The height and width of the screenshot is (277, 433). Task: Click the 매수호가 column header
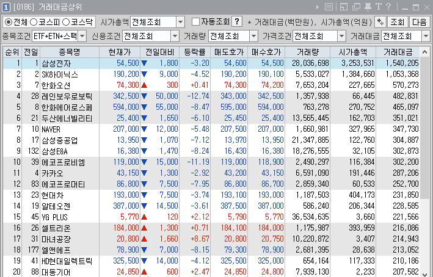[266, 52]
